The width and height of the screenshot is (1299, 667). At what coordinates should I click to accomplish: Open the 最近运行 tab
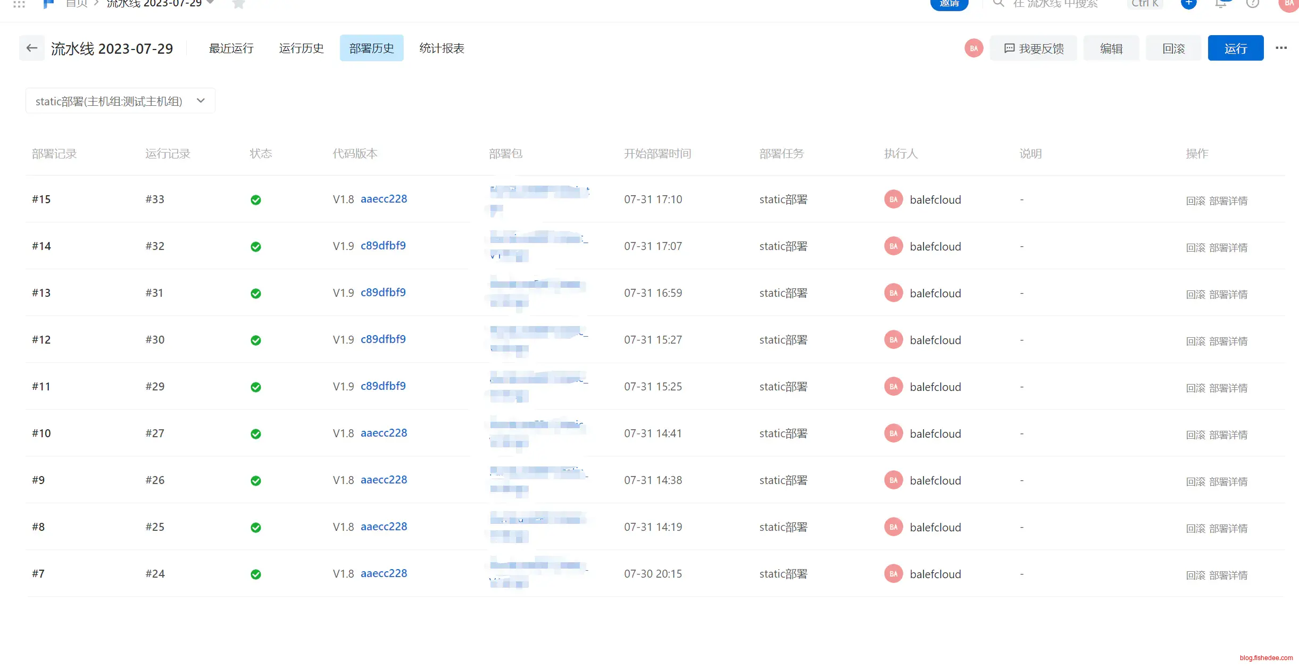point(231,48)
